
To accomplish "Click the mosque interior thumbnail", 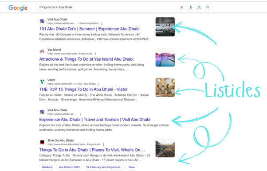I will point(165,87).
